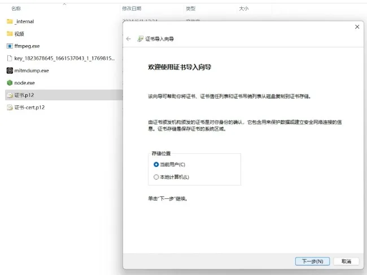Select the 视频 folder icon

coord(10,34)
